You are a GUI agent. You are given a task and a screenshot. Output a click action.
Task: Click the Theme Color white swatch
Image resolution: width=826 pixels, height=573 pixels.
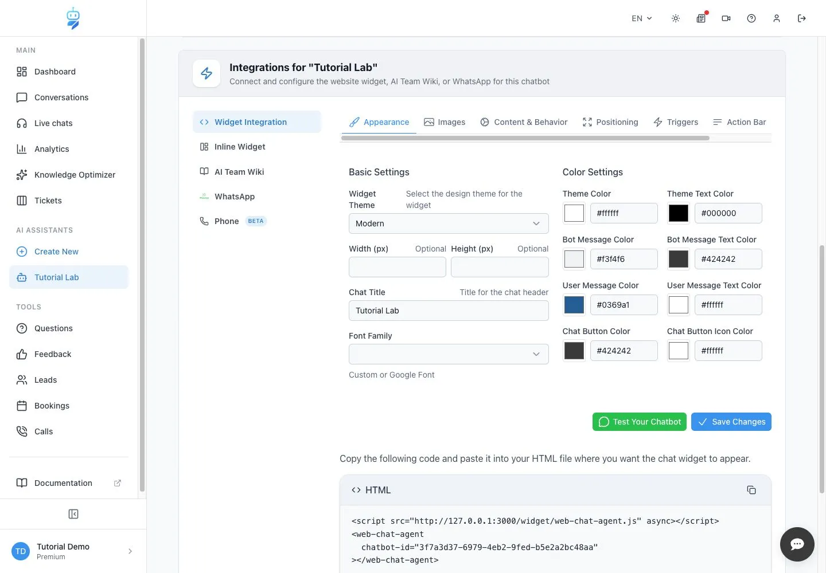coord(574,213)
